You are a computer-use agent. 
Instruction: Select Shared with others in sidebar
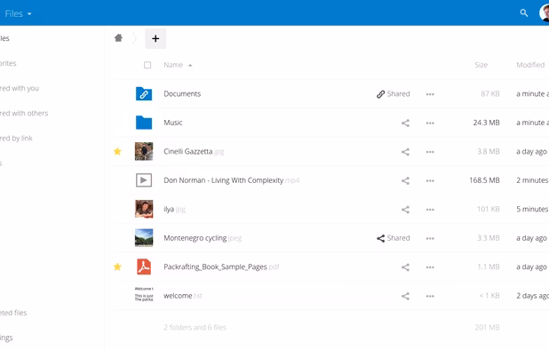click(24, 113)
